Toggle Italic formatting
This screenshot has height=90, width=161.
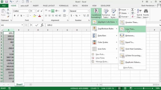[18, 15]
